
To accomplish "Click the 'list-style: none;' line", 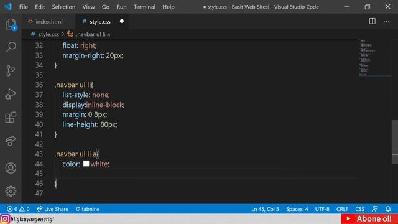I will tap(86, 95).
